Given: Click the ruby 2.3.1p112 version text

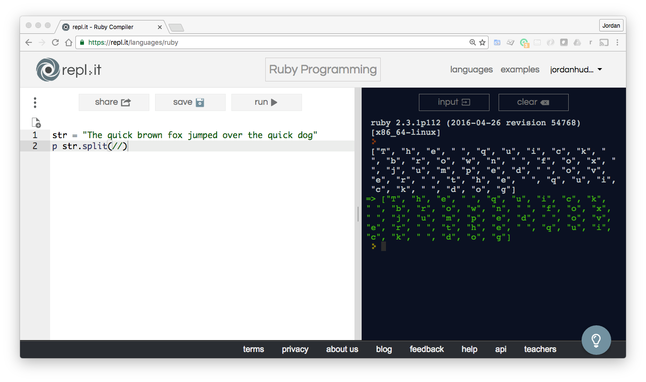Looking at the screenshot, I should pyautogui.click(x=475, y=123).
